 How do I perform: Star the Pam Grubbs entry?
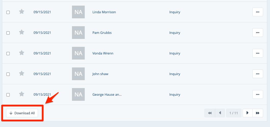(22, 32)
